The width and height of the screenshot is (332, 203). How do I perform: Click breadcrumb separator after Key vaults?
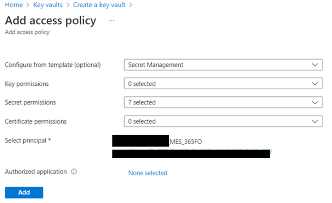coord(68,5)
